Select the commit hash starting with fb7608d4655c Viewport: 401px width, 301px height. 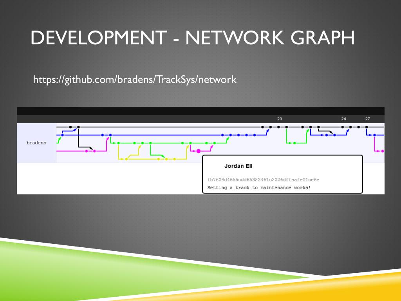coord(263,180)
